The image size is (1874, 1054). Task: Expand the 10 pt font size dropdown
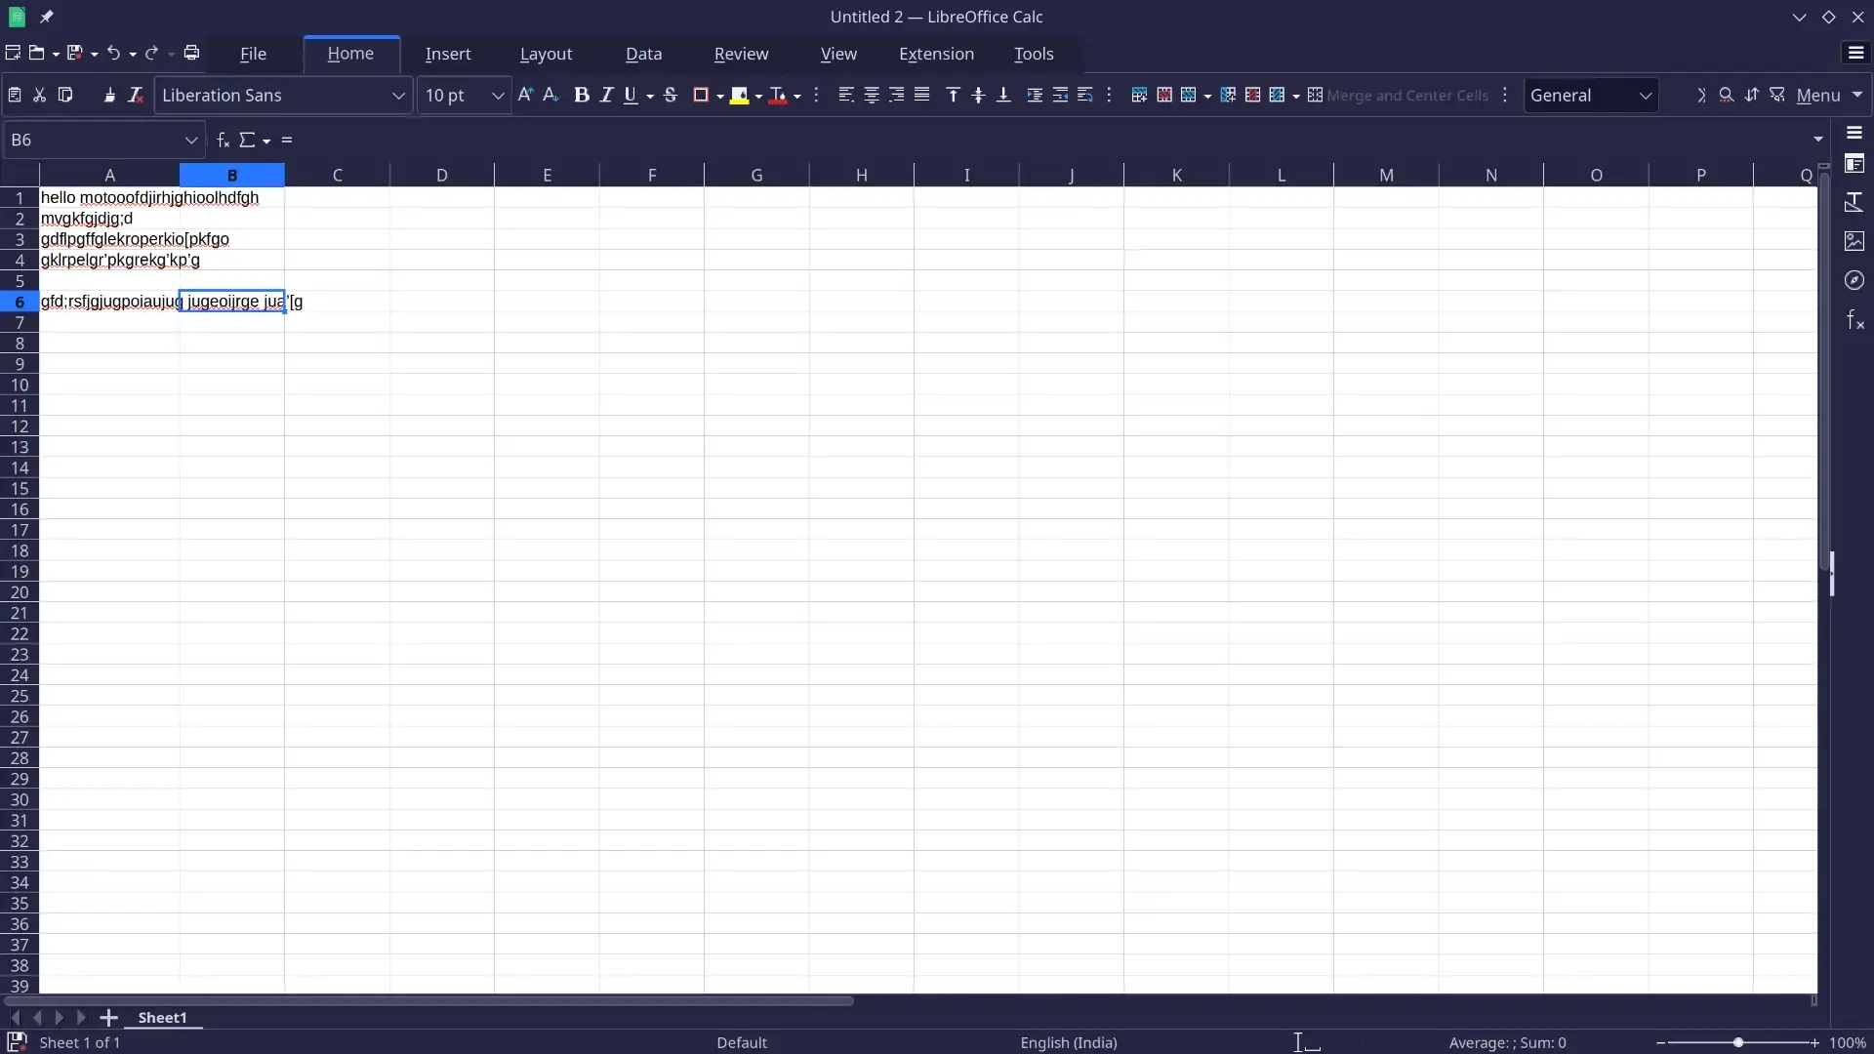pos(498,96)
